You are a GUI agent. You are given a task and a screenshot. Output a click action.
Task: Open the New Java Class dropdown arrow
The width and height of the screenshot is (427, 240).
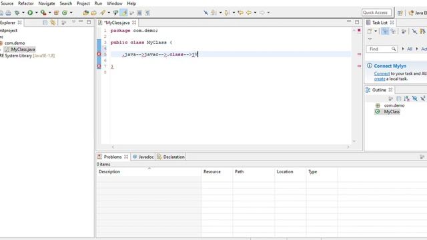[71, 13]
